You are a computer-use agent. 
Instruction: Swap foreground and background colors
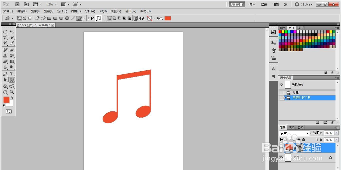pyautogui.click(x=12, y=97)
